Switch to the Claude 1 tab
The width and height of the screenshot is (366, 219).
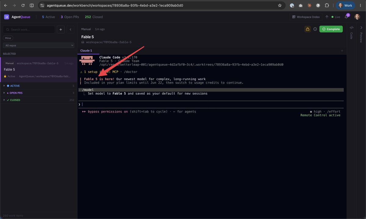pos(86,51)
